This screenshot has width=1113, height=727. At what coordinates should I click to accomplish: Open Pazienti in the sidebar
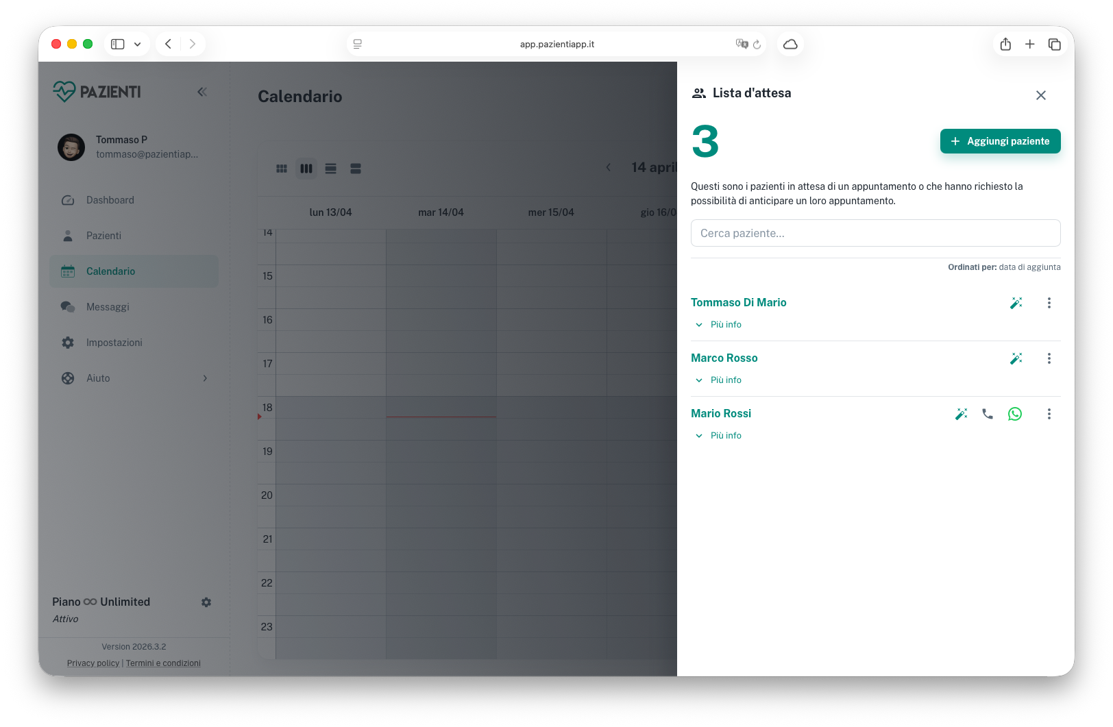coord(103,236)
